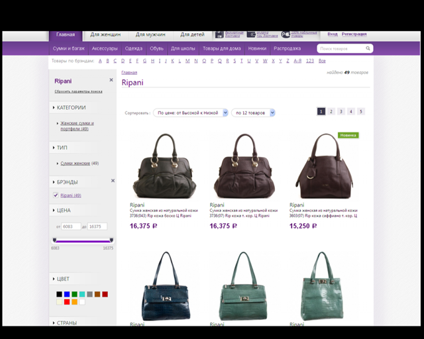The width and height of the screenshot is (424, 339).
Task: Open the 'по 12 товаров' dropdown
Action: click(253, 113)
